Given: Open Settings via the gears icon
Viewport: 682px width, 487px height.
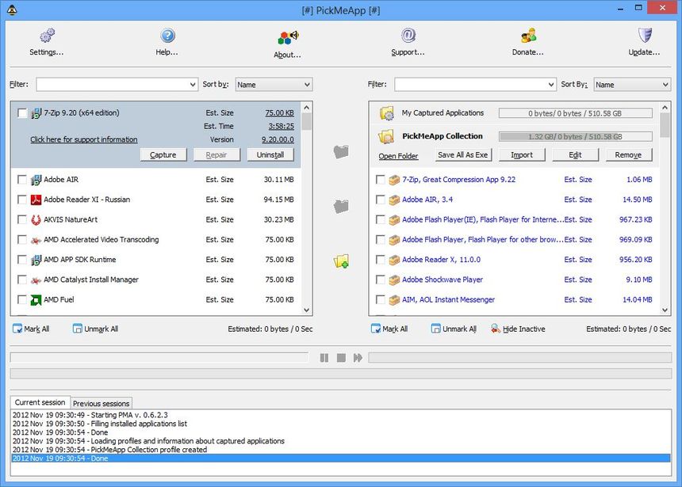Looking at the screenshot, I should pos(47,36).
